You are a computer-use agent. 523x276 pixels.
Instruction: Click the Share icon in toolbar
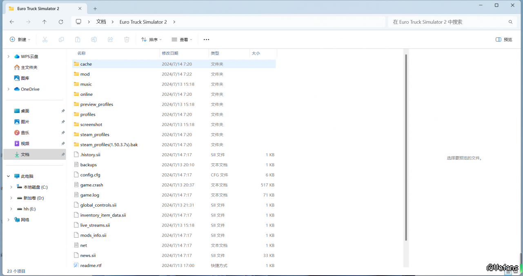click(110, 40)
